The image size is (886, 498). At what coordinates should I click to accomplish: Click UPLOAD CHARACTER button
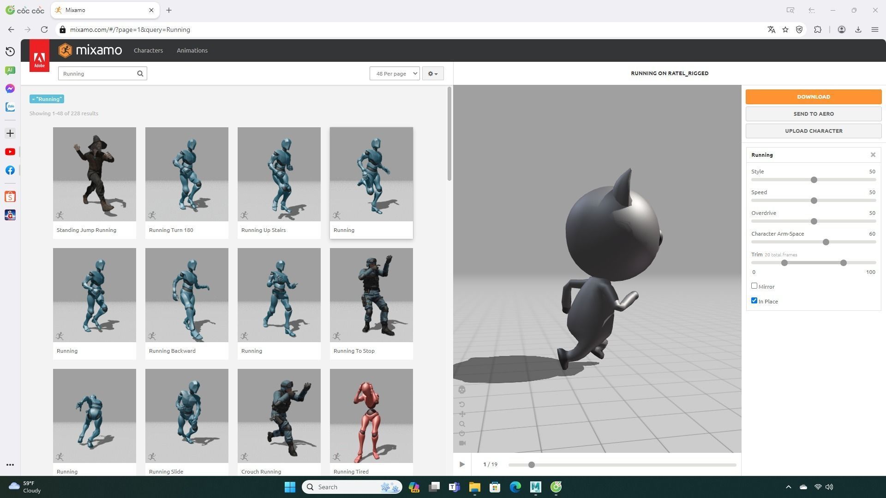(x=814, y=131)
